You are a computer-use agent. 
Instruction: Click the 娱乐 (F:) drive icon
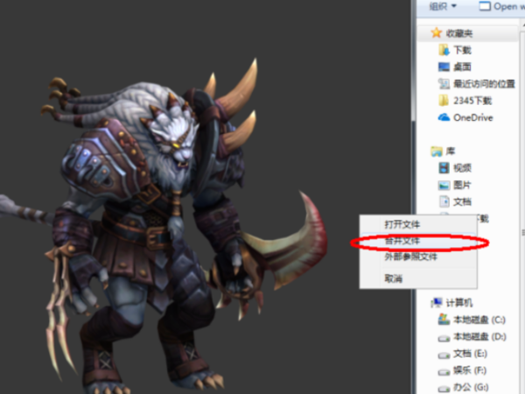[444, 372]
